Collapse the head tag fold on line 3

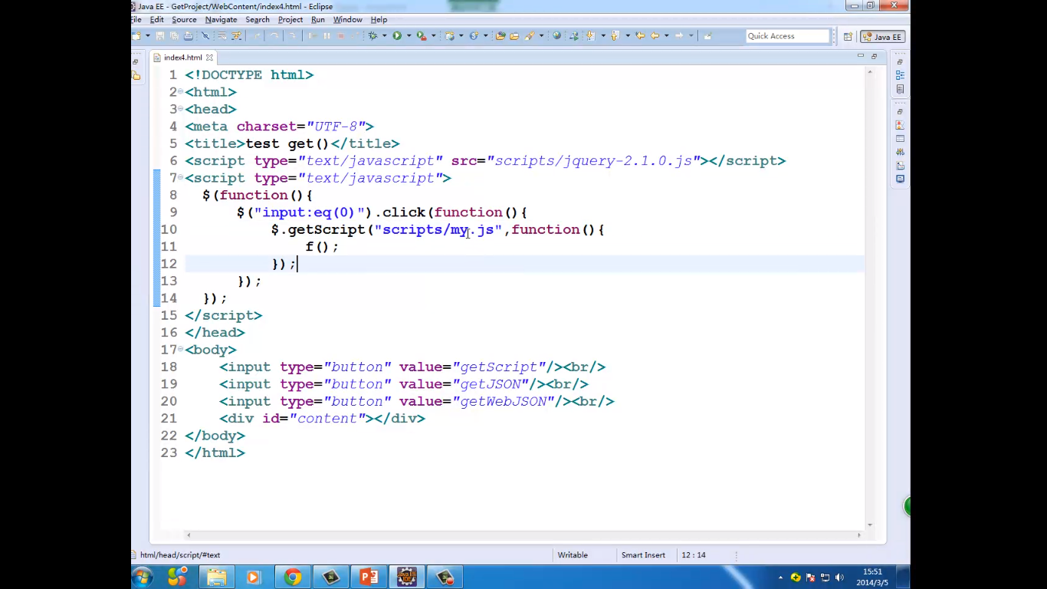pyautogui.click(x=180, y=108)
